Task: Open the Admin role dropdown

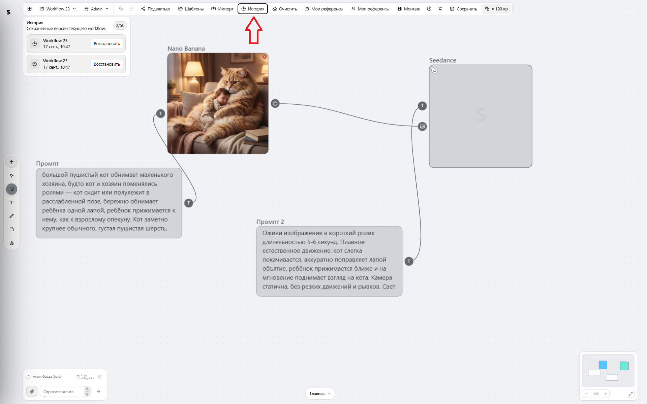Action: coord(96,9)
